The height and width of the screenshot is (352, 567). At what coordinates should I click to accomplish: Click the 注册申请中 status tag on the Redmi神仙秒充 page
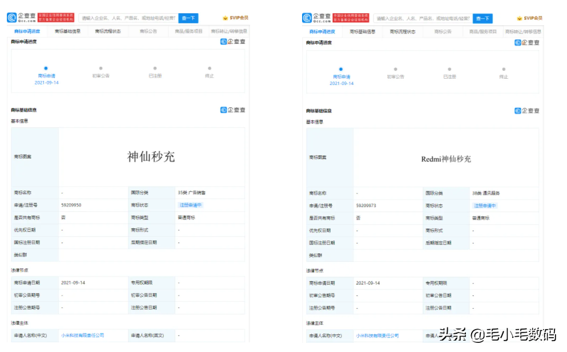pyautogui.click(x=485, y=205)
